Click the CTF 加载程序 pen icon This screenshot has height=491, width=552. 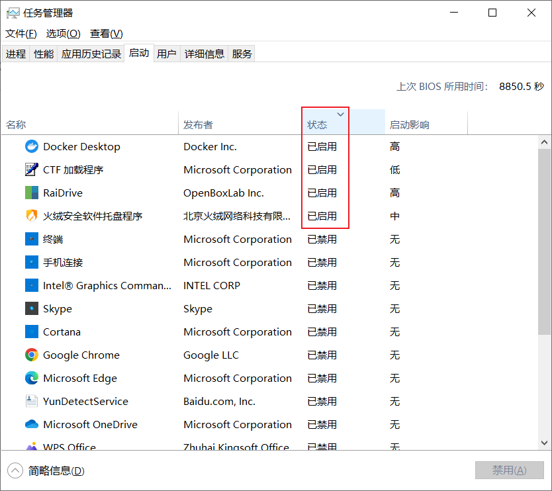tap(32, 169)
